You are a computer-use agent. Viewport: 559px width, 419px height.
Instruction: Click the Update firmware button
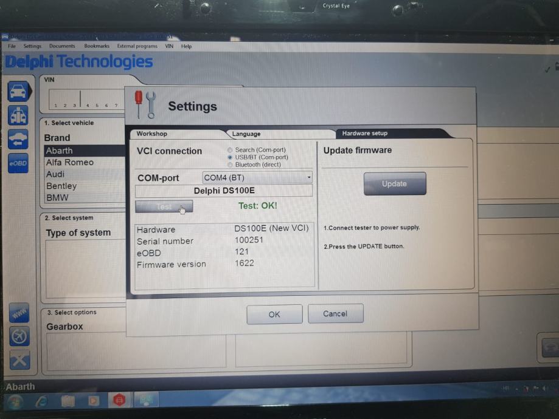click(x=395, y=183)
